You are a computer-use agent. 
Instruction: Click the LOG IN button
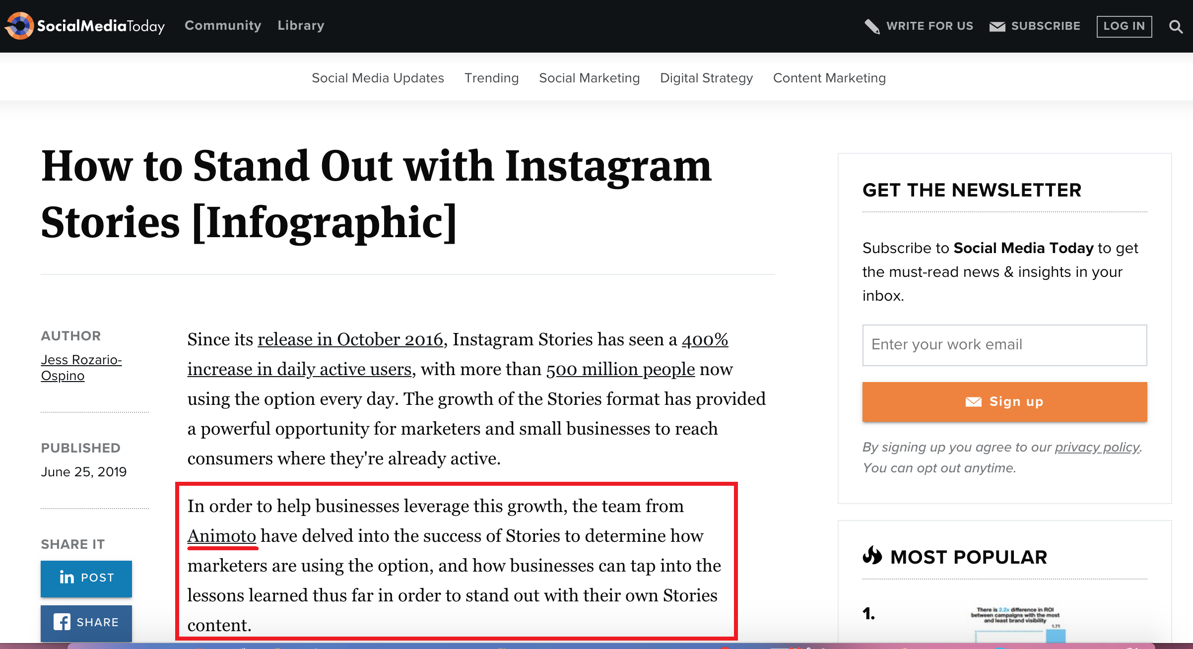1124,26
